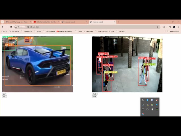This screenshot has width=181, height=136.
Task: Open the tab search dropdown arrow
Action: 3,22
